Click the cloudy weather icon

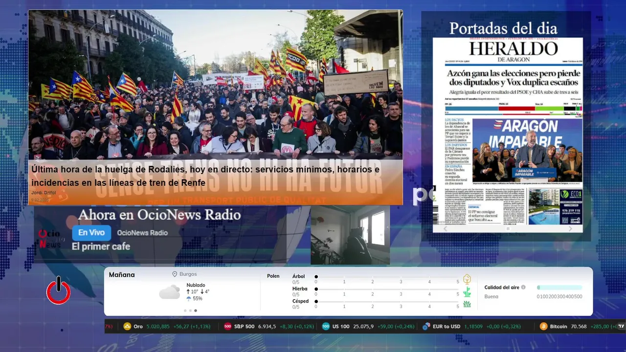click(x=169, y=292)
